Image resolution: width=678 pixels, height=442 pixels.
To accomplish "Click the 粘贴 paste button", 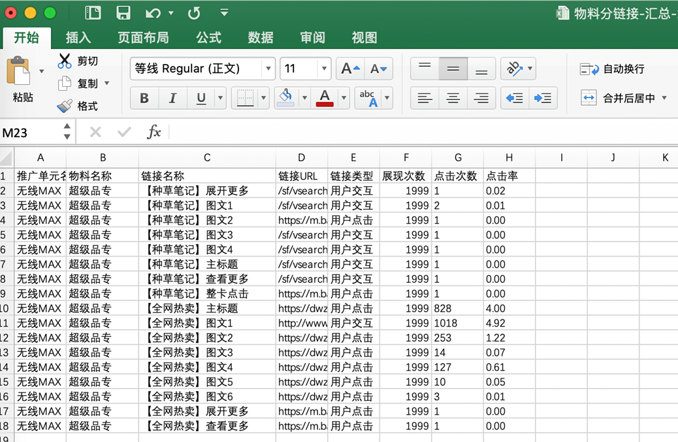I will coord(23,78).
